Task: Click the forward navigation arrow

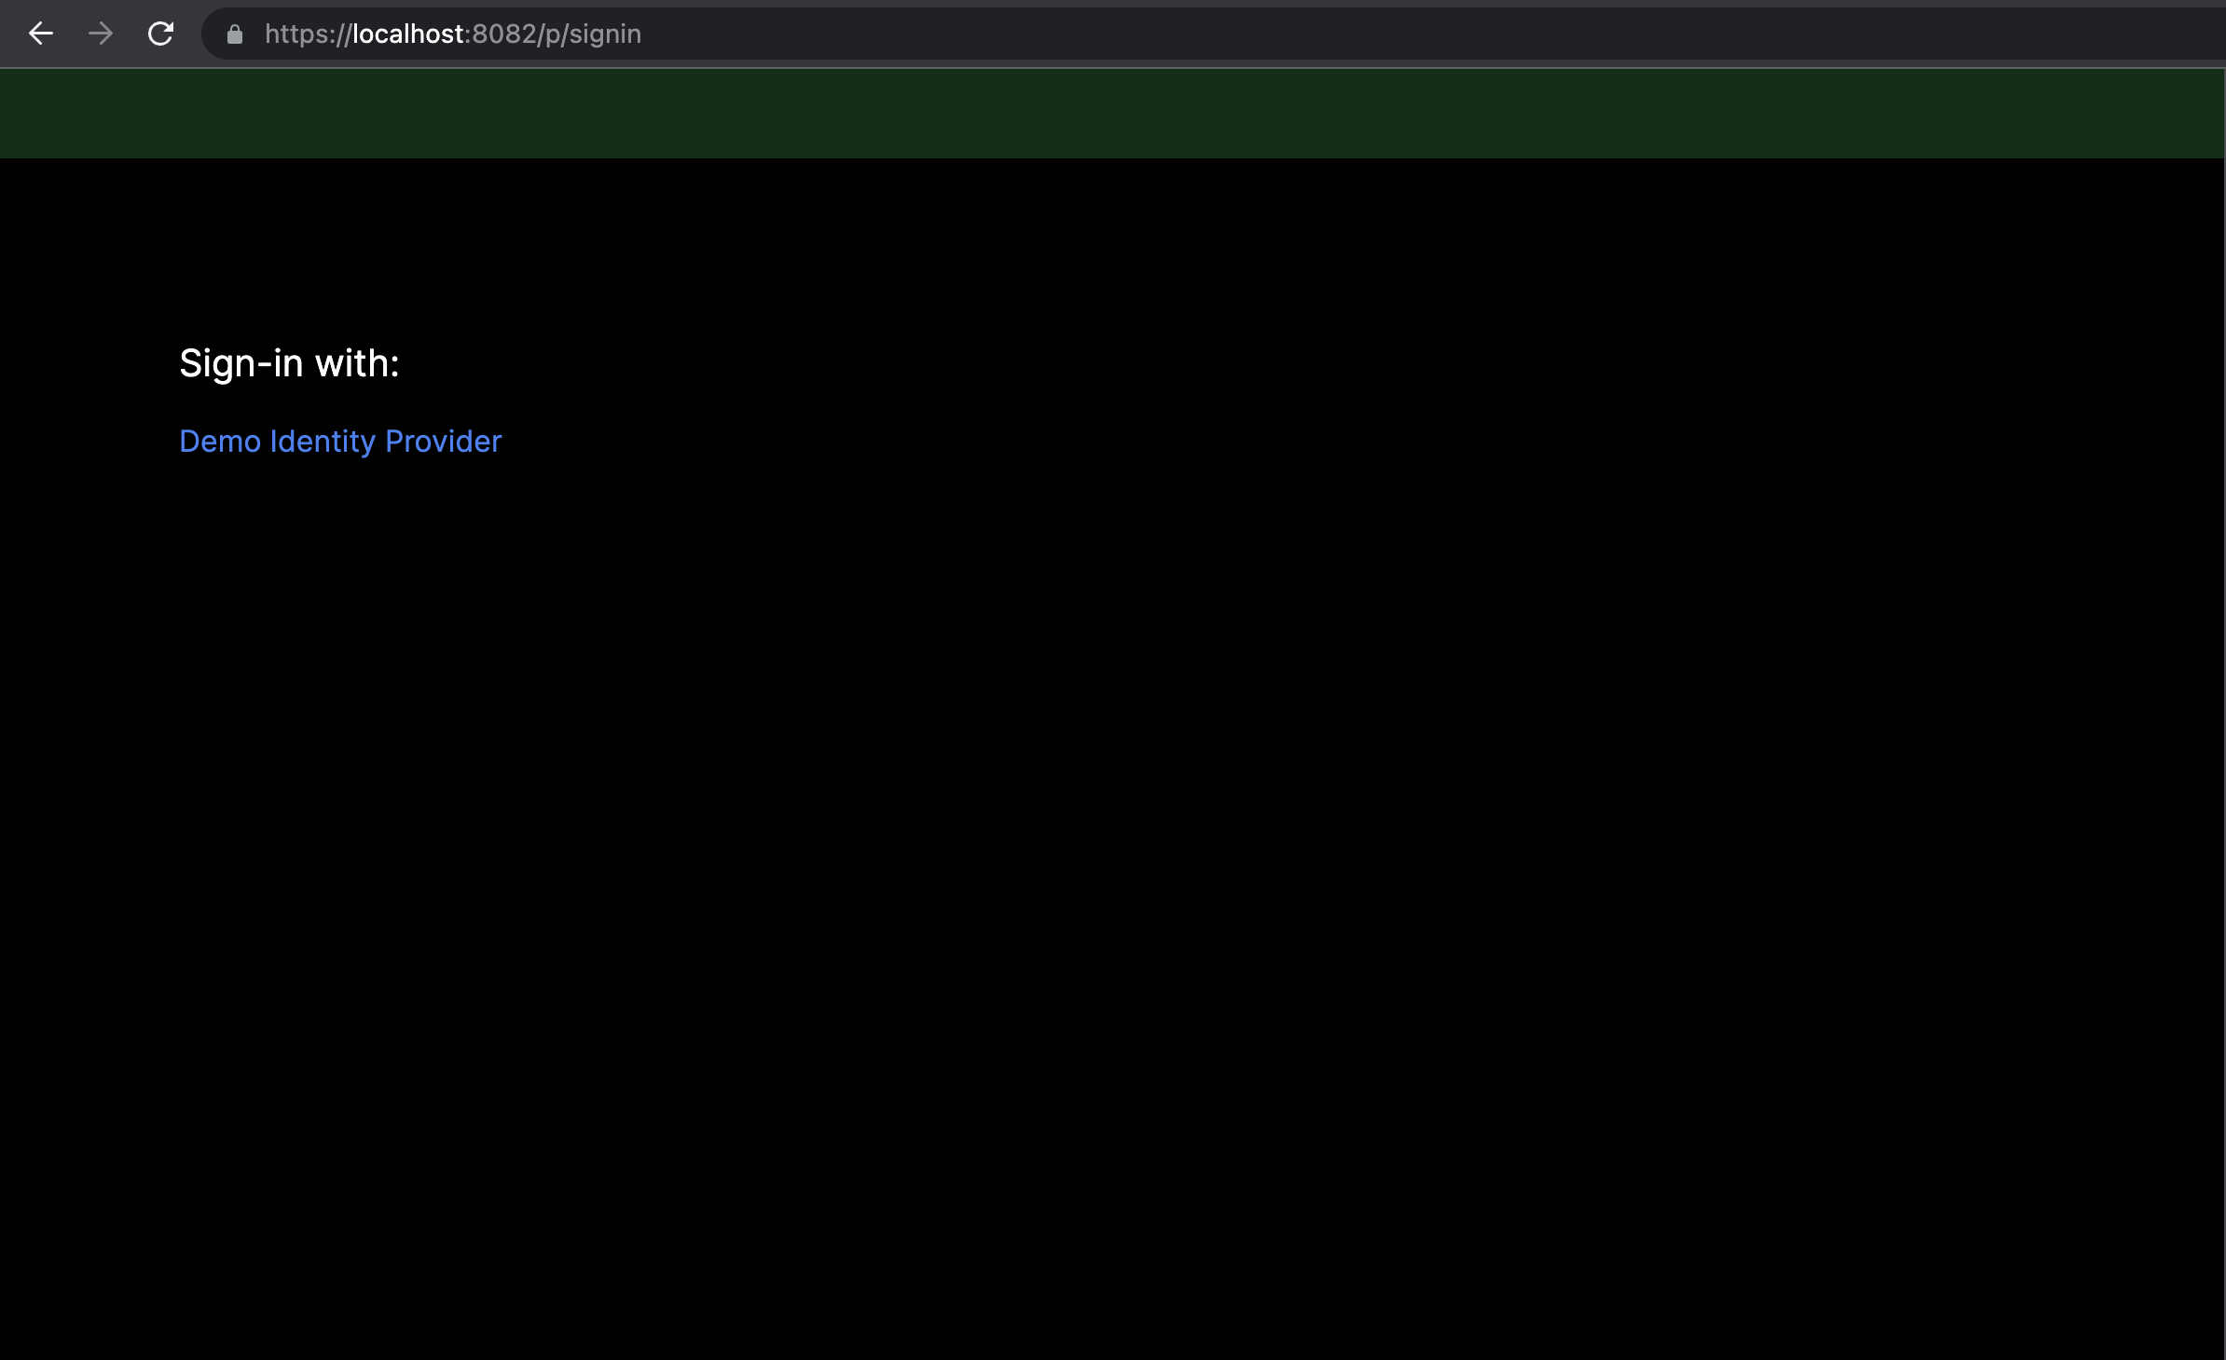Action: coord(101,34)
